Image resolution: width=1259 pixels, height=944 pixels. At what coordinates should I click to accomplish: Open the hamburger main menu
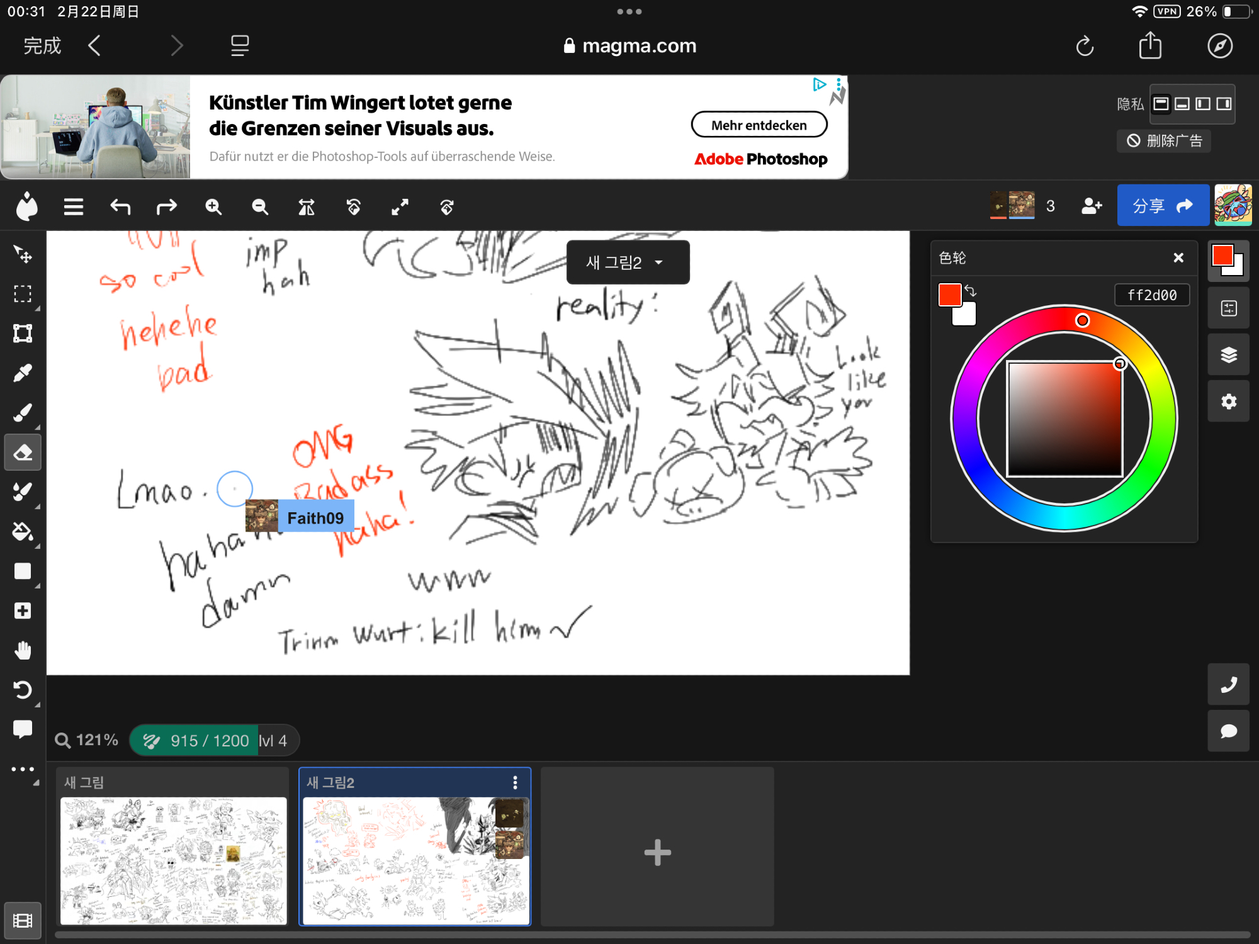coord(74,207)
